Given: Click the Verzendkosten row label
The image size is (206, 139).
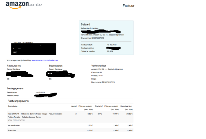Looking at the screenshot, I should pyautogui.click(x=14, y=125).
